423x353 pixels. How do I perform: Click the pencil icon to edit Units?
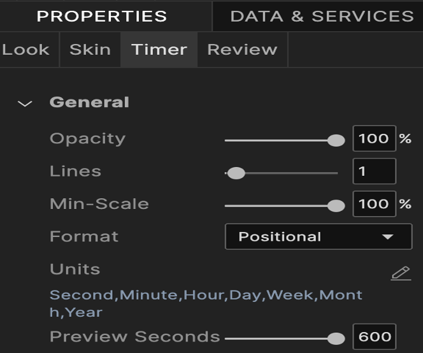click(400, 273)
